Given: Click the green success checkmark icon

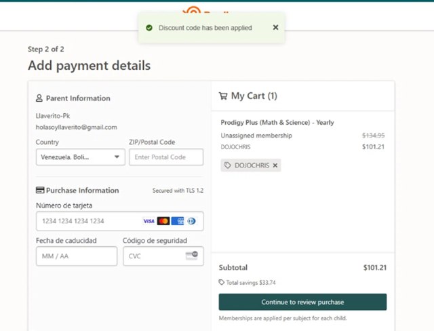Looking at the screenshot, I should tap(149, 28).
